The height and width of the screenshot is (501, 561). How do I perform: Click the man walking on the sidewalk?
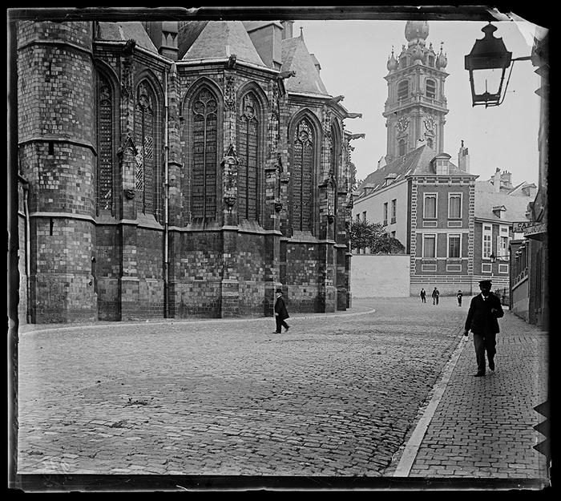click(x=483, y=328)
